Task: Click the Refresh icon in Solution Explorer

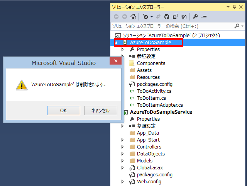Action: point(167,17)
